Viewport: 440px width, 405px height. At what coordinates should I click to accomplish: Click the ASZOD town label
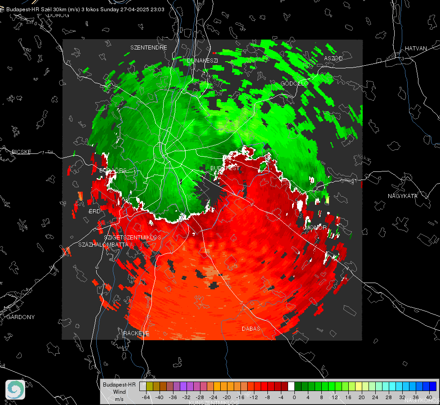coord(333,58)
